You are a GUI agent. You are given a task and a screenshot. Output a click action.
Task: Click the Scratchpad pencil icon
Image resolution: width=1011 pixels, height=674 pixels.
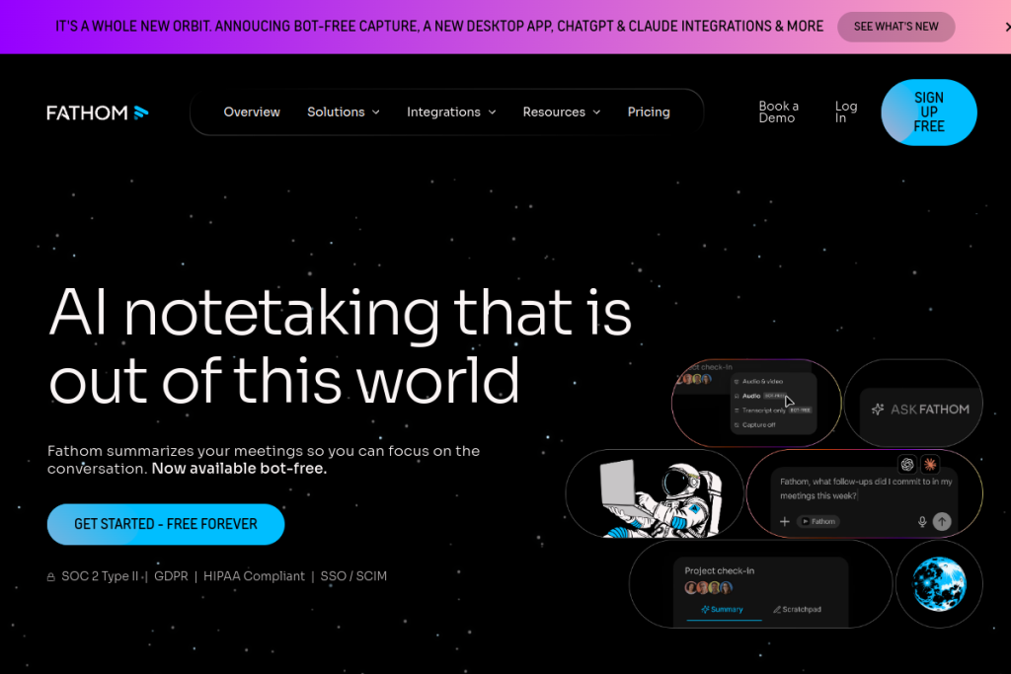coord(777,610)
